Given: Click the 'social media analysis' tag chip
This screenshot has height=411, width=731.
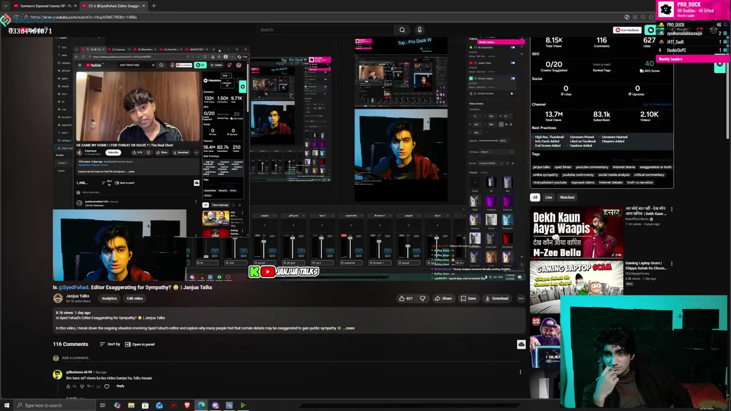Looking at the screenshot, I should click(614, 175).
